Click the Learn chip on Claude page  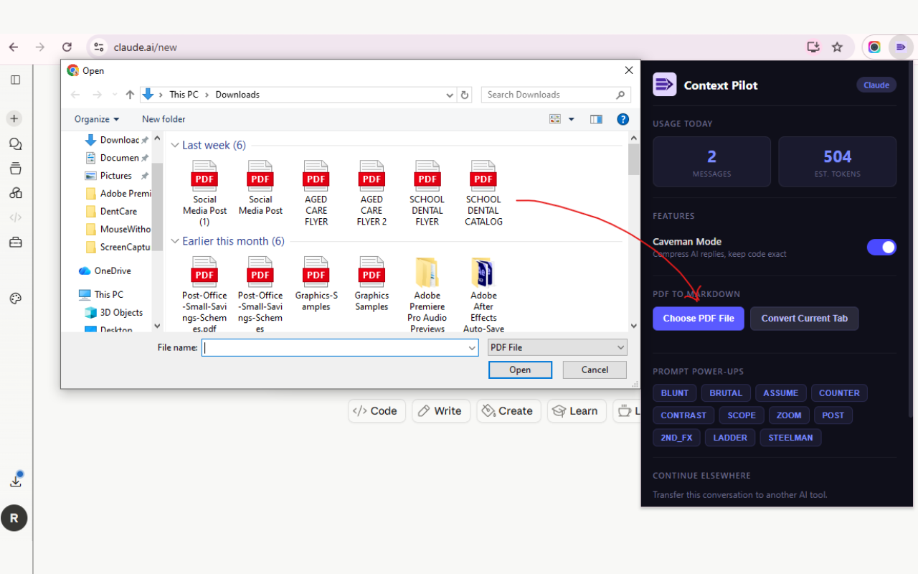pyautogui.click(x=577, y=411)
